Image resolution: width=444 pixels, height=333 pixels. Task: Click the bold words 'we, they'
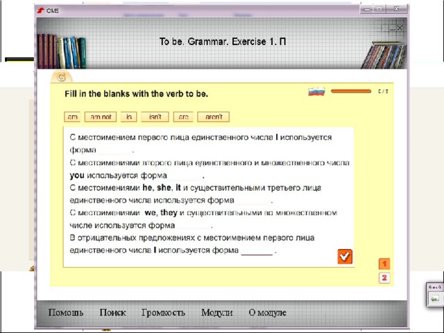pos(160,213)
